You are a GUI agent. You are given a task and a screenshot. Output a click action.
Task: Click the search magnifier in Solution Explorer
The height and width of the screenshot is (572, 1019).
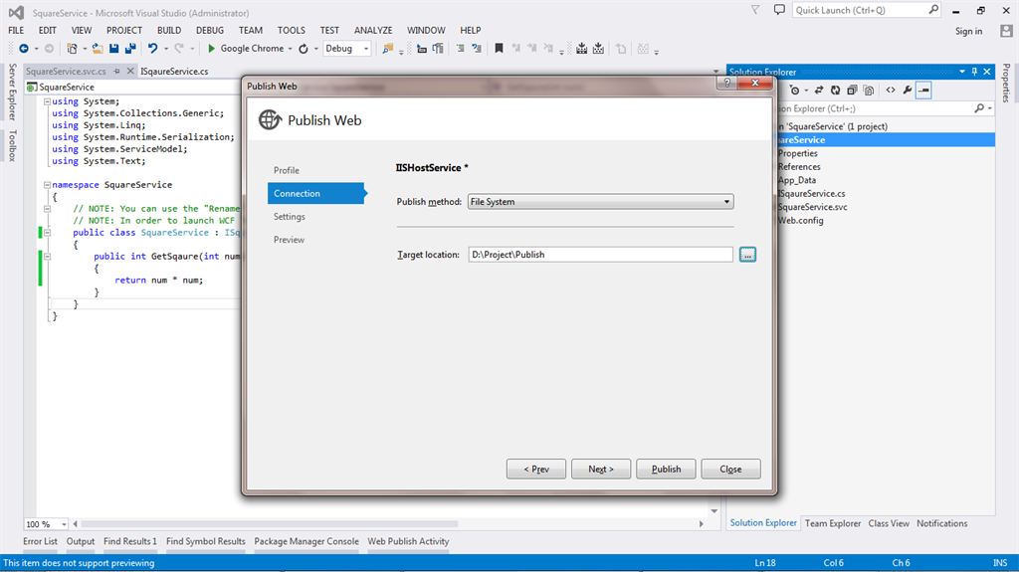click(x=979, y=108)
